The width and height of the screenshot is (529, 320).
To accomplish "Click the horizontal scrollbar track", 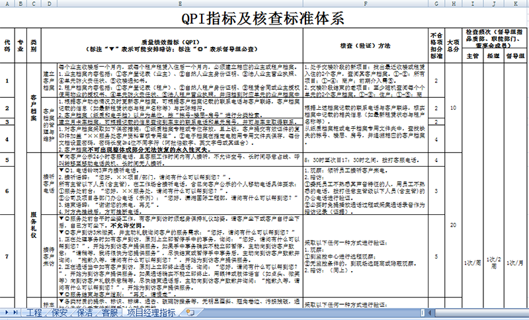I will pyautogui.click(x=482, y=313).
